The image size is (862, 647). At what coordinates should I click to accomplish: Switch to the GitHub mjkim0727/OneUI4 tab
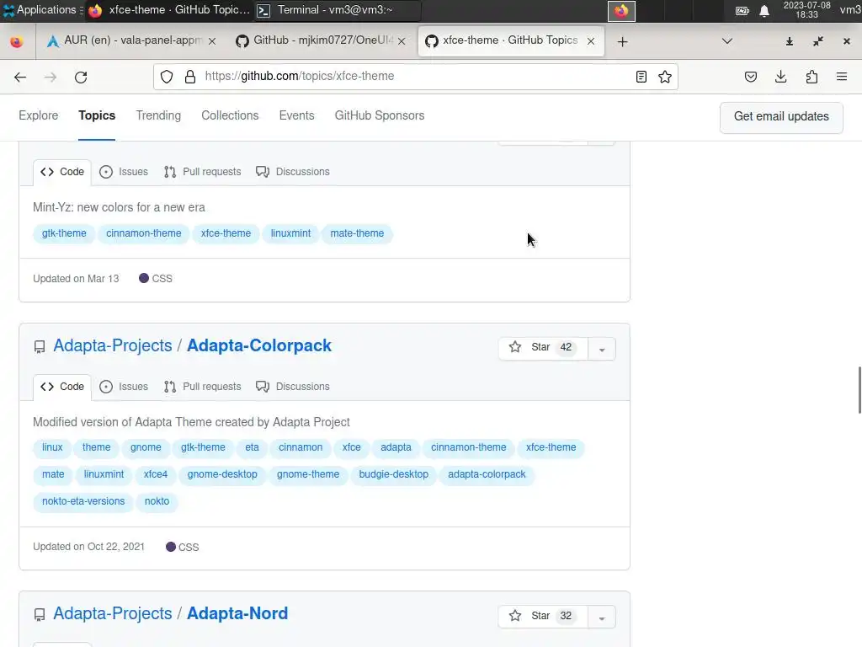(x=322, y=40)
